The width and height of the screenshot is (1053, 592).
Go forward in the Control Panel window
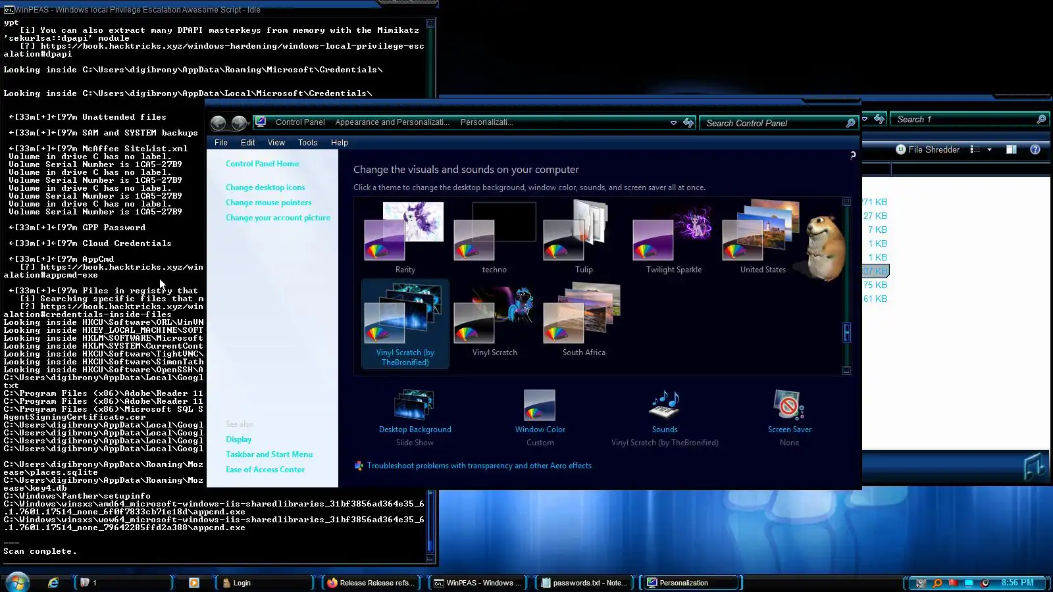point(238,123)
